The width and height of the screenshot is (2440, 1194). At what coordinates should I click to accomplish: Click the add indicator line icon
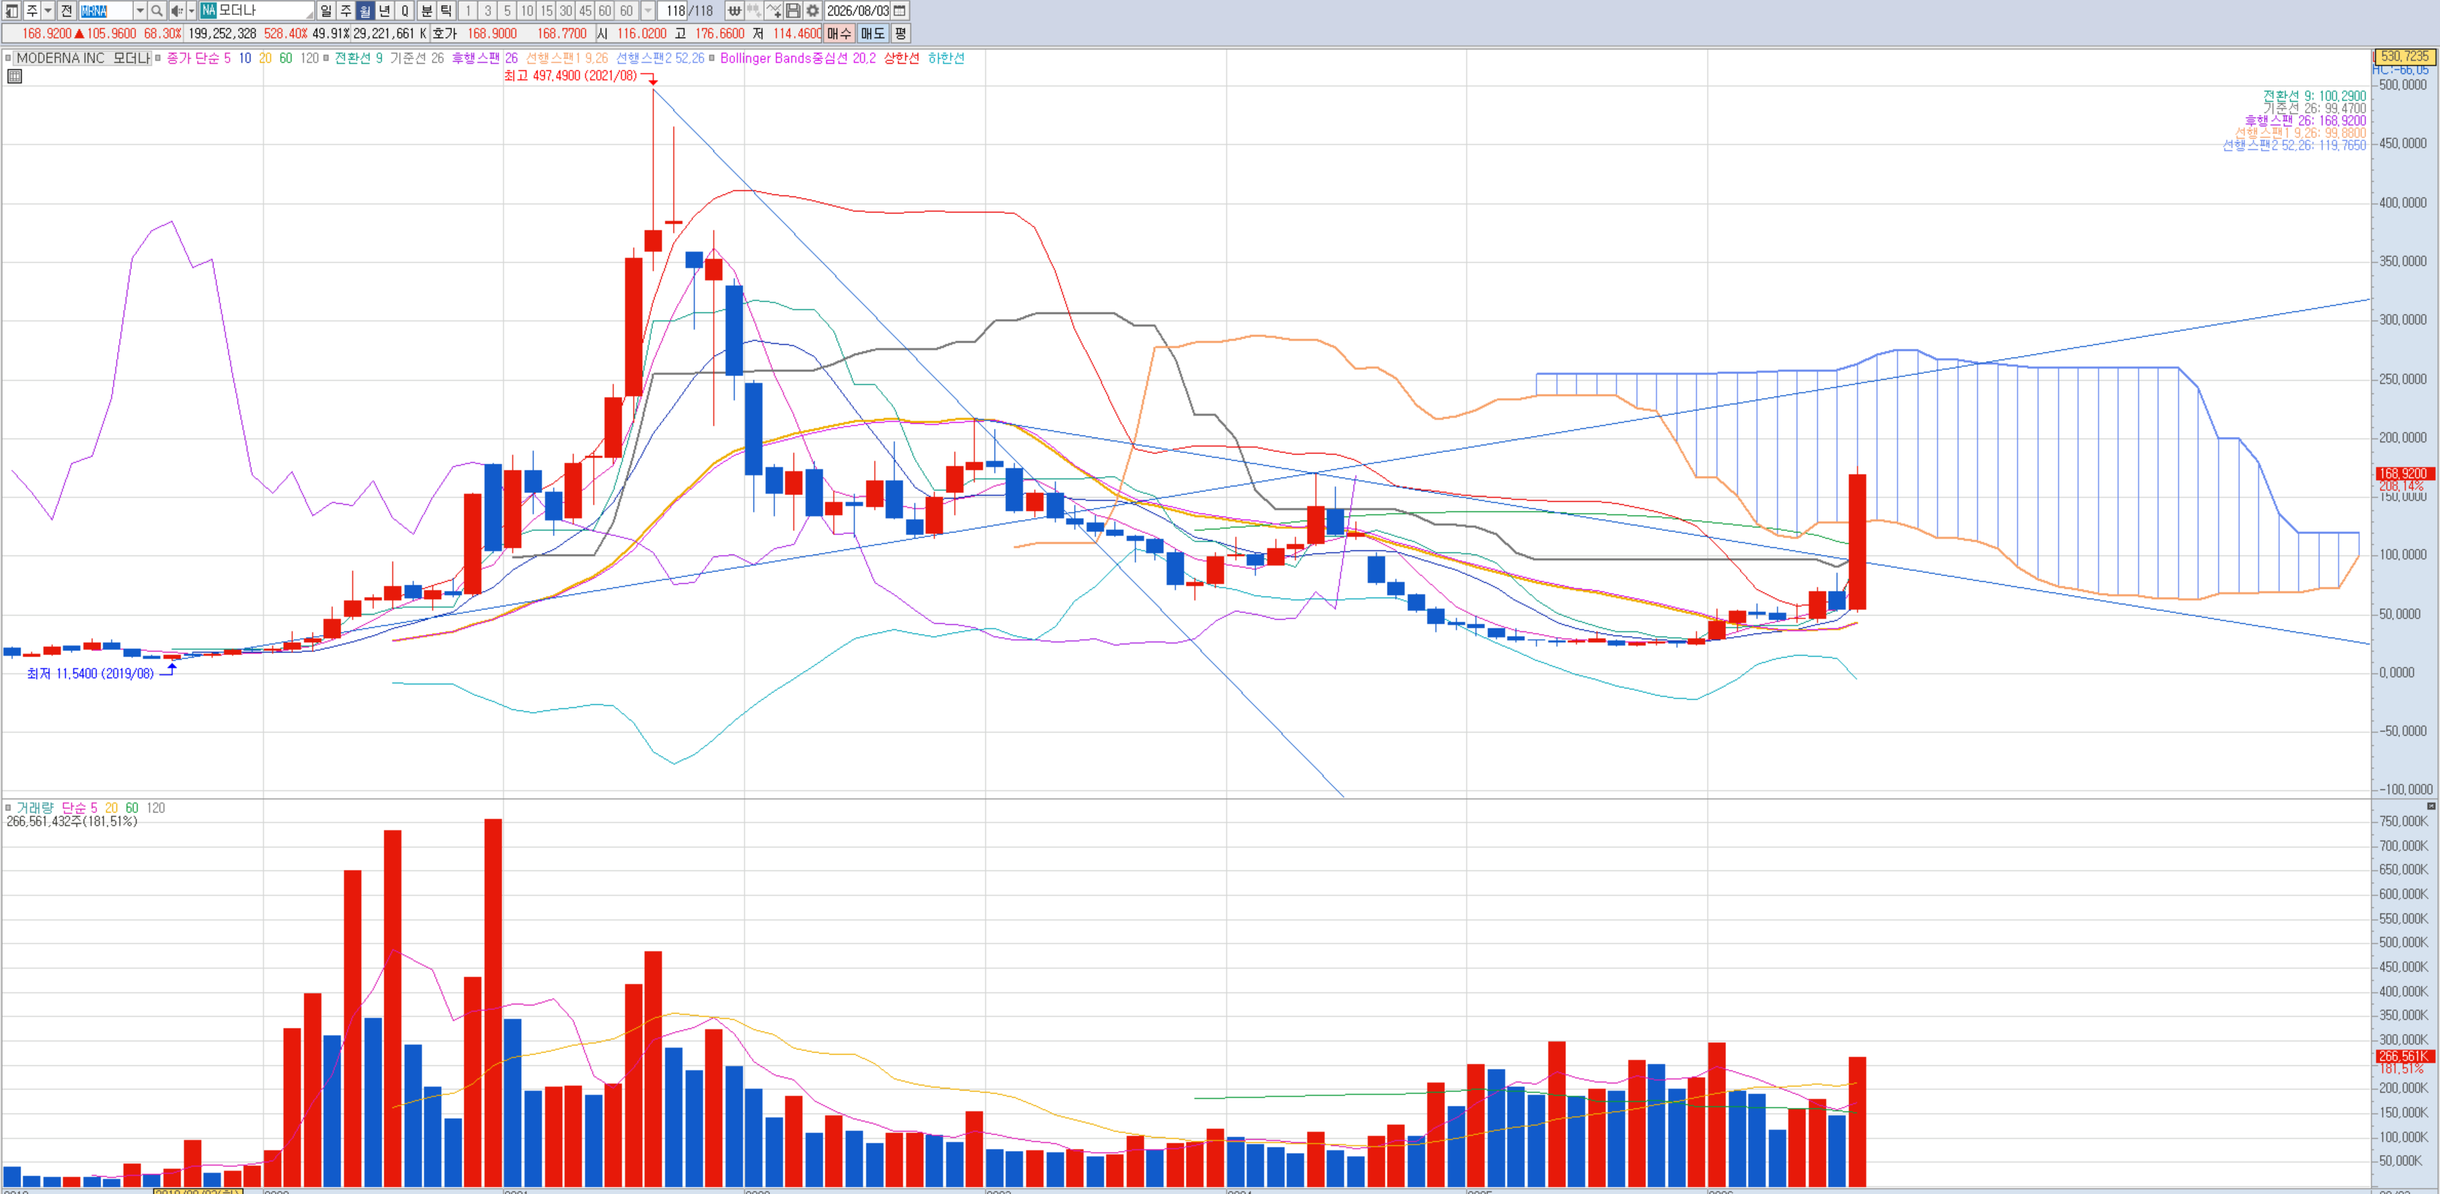[x=774, y=10]
